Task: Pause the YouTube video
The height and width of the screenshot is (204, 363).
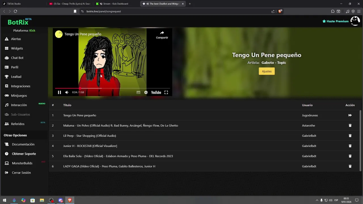Action: (60, 92)
